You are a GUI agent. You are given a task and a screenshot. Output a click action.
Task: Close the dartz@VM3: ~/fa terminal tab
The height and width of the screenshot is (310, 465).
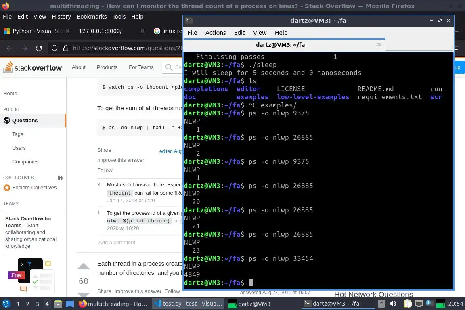click(379, 44)
